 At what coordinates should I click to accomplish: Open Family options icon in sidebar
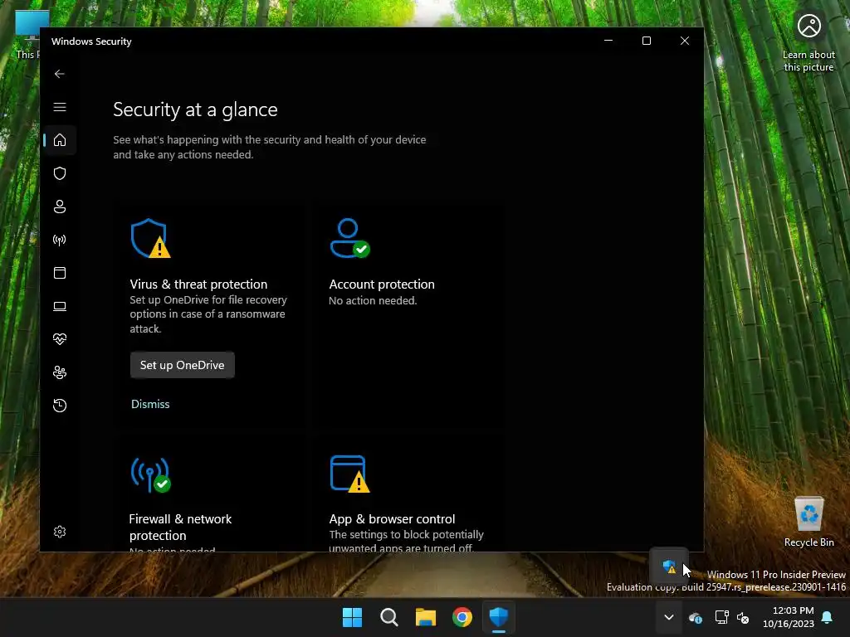60,372
